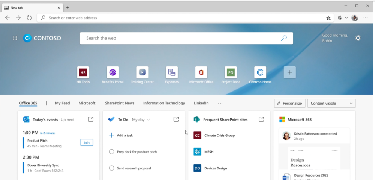Screen dimensions: 375x180
Task: Click the To Do checkmark icon
Action: (111, 120)
